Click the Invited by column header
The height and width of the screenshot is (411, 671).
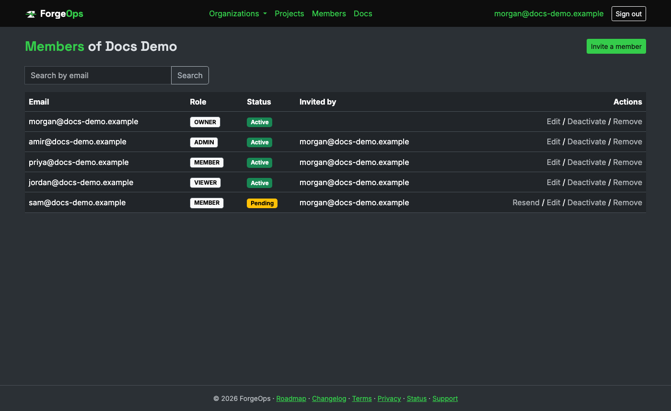click(318, 102)
